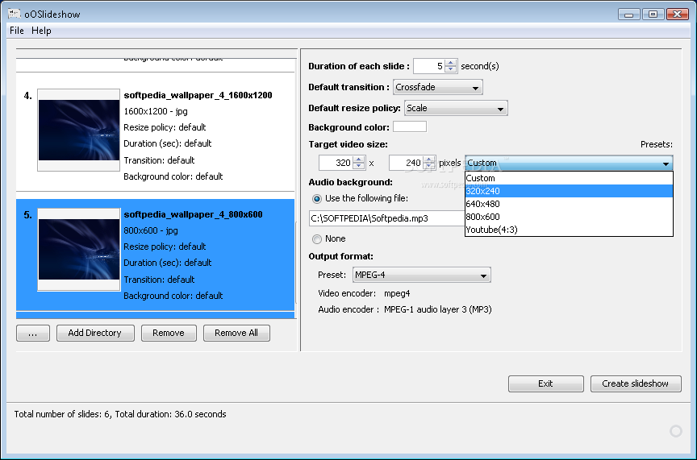
Task: Collapse the Presets Custom dropdown
Action: tap(569, 163)
